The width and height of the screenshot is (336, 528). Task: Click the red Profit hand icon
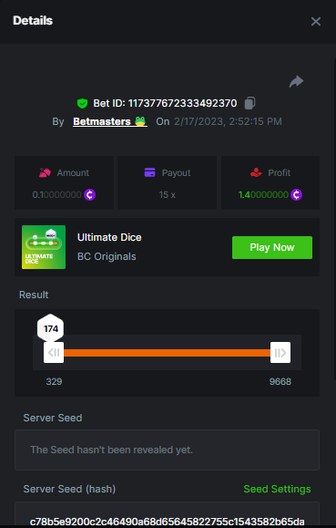[256, 172]
